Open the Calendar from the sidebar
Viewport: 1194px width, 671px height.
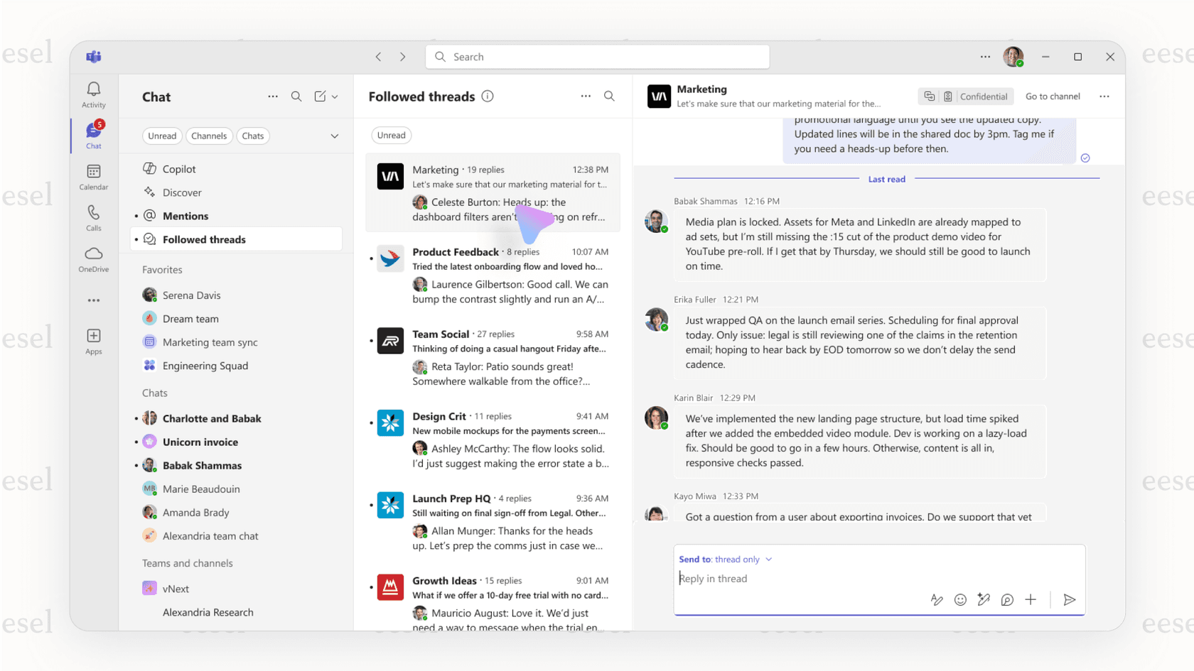[x=93, y=177]
